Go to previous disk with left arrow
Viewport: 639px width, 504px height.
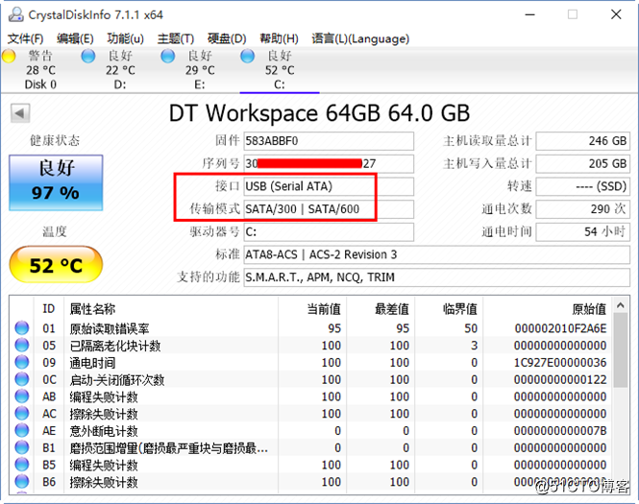[20, 113]
